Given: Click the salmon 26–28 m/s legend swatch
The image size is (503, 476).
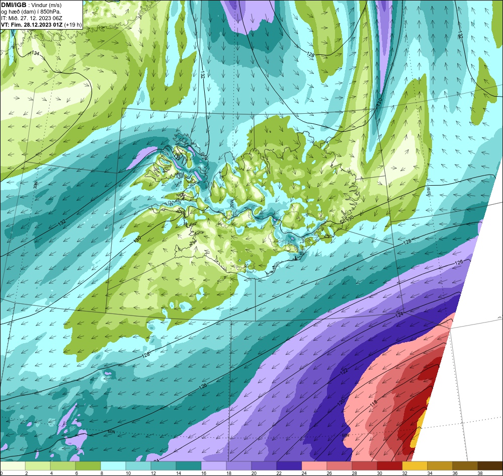Looking at the screenshot, I should (340, 466).
